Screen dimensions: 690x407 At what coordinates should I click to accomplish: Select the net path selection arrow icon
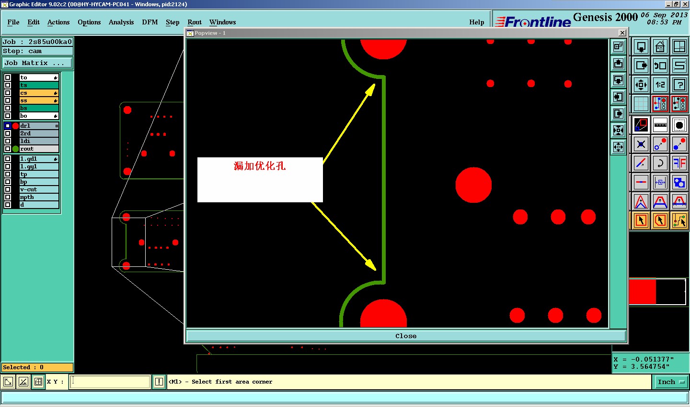click(x=679, y=220)
